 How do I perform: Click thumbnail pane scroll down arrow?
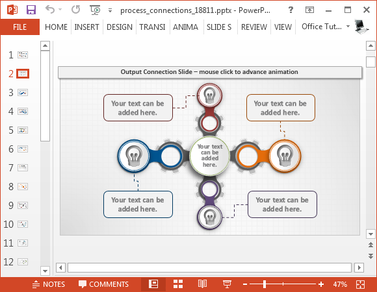(45, 271)
